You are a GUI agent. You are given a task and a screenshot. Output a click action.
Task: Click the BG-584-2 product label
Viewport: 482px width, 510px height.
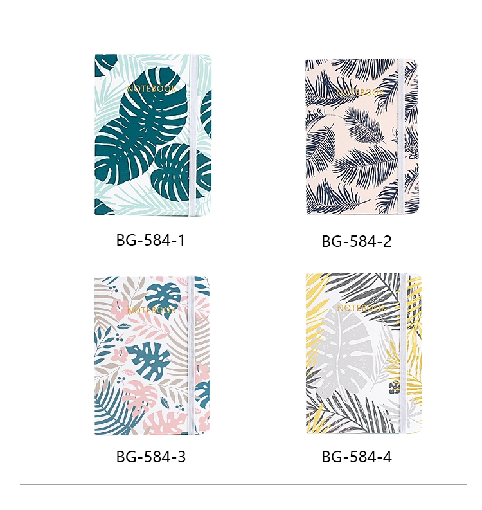point(357,241)
